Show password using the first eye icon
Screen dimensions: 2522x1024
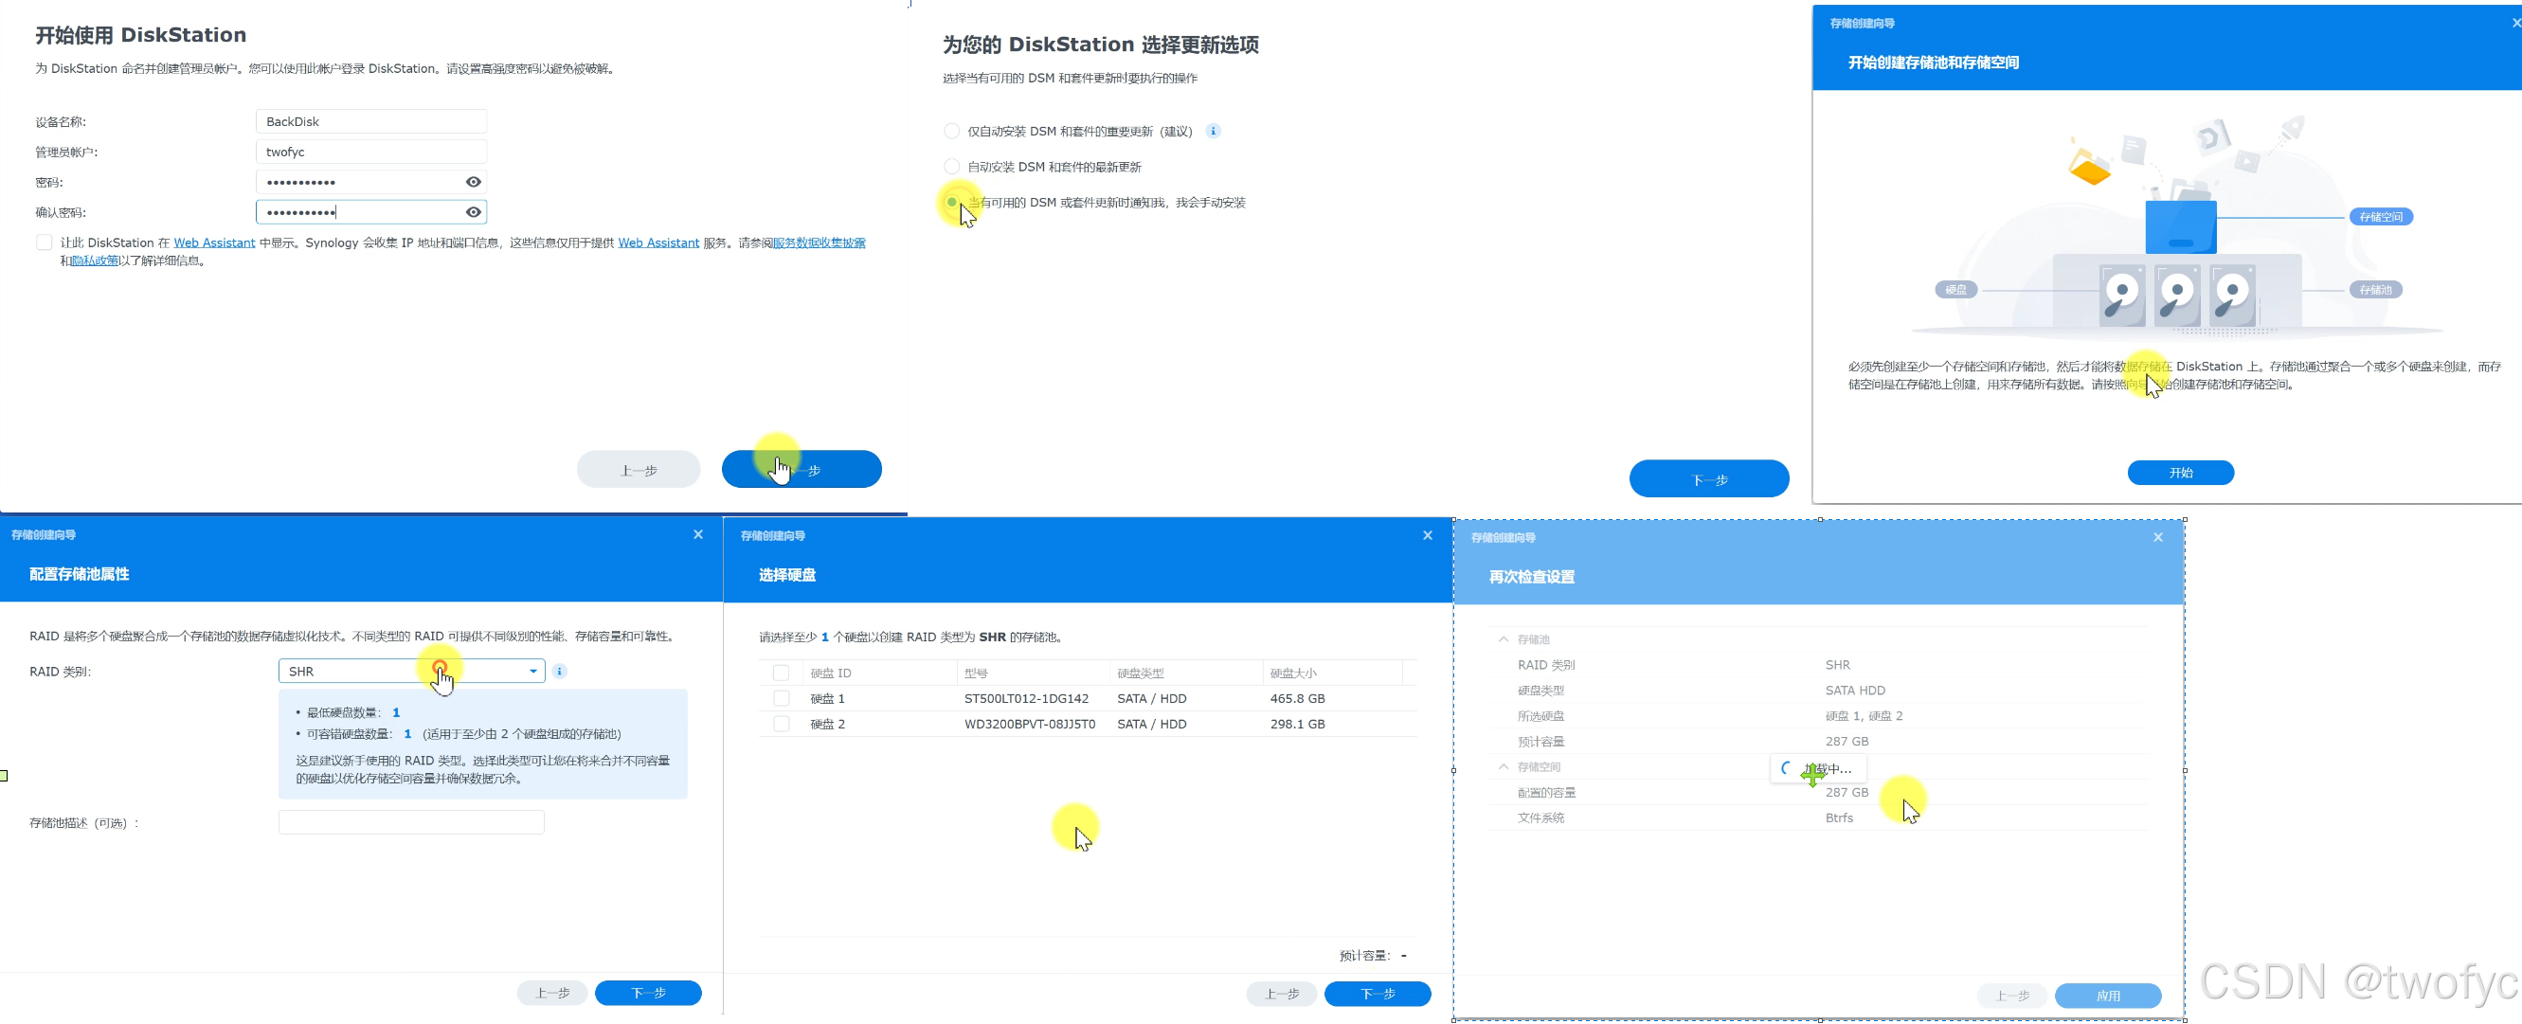(x=473, y=182)
